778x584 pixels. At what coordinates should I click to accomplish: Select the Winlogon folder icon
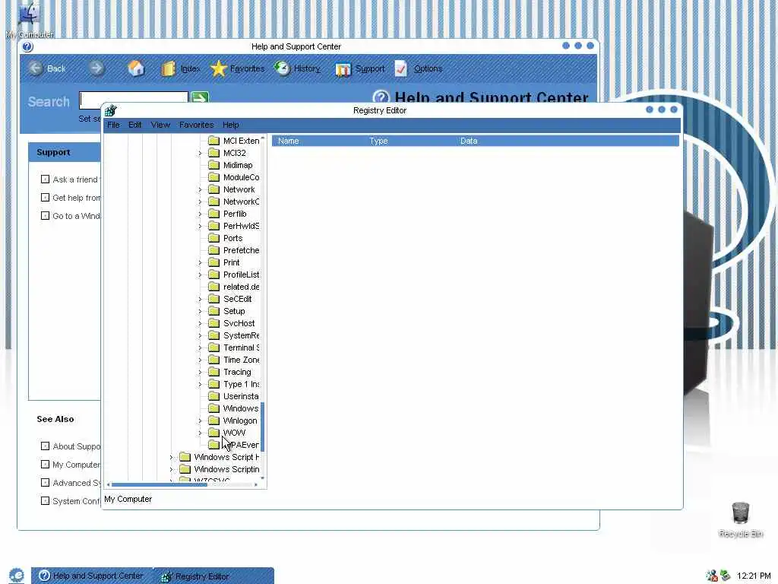(x=213, y=421)
